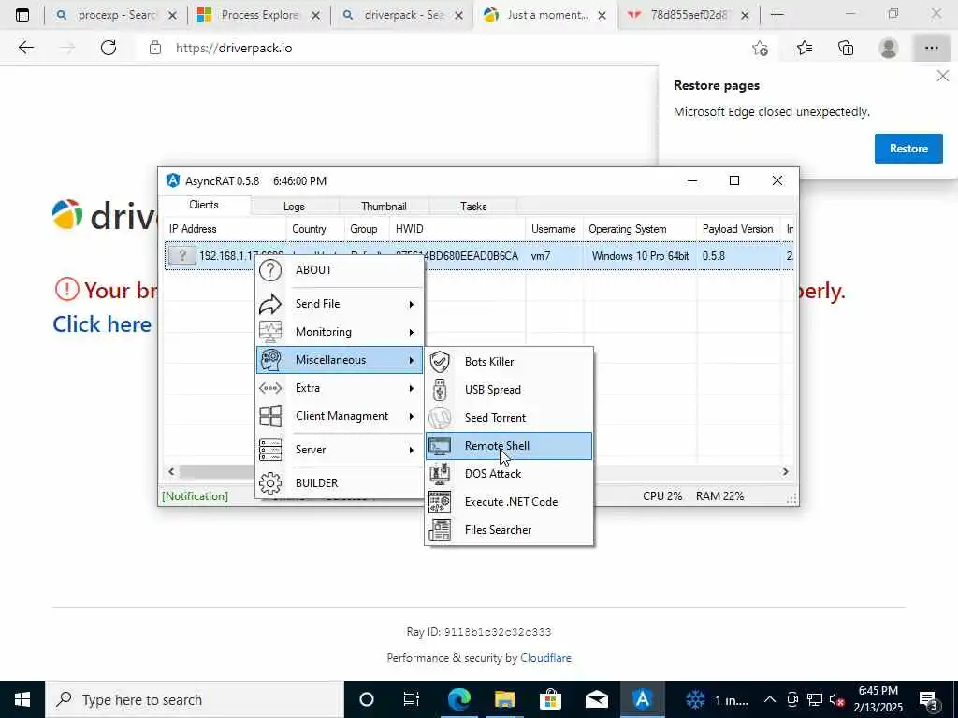
Task: Click the Server rack icon
Action: pos(270,450)
